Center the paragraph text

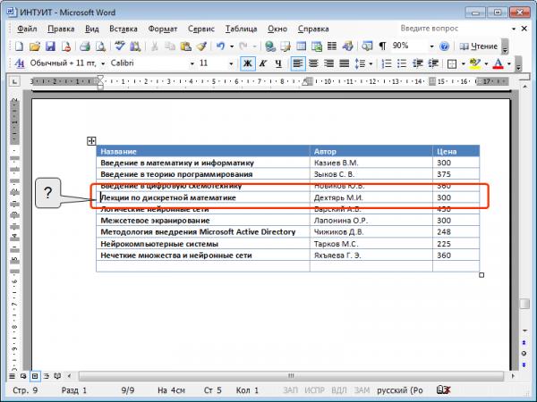[313, 63]
